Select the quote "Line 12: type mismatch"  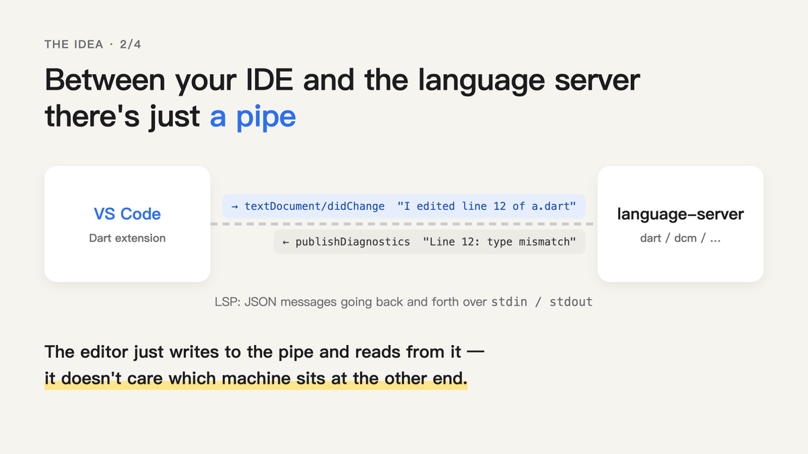(499, 241)
